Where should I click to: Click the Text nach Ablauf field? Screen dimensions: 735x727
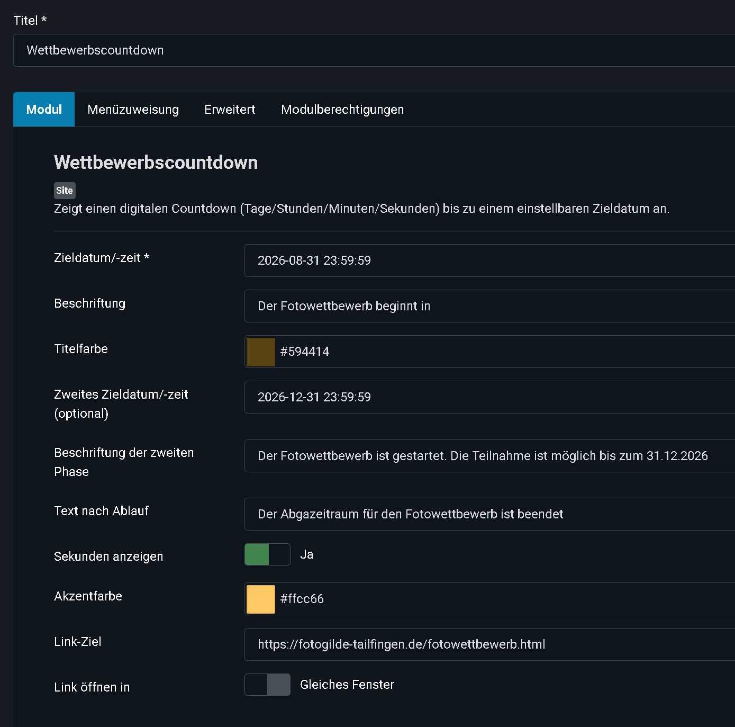click(489, 514)
